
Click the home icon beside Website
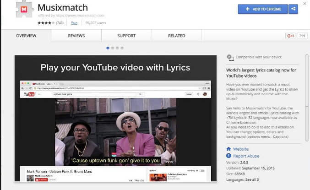click(x=229, y=149)
